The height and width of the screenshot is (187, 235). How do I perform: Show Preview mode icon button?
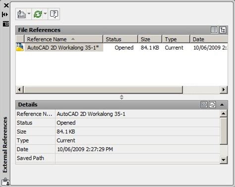[212, 105]
